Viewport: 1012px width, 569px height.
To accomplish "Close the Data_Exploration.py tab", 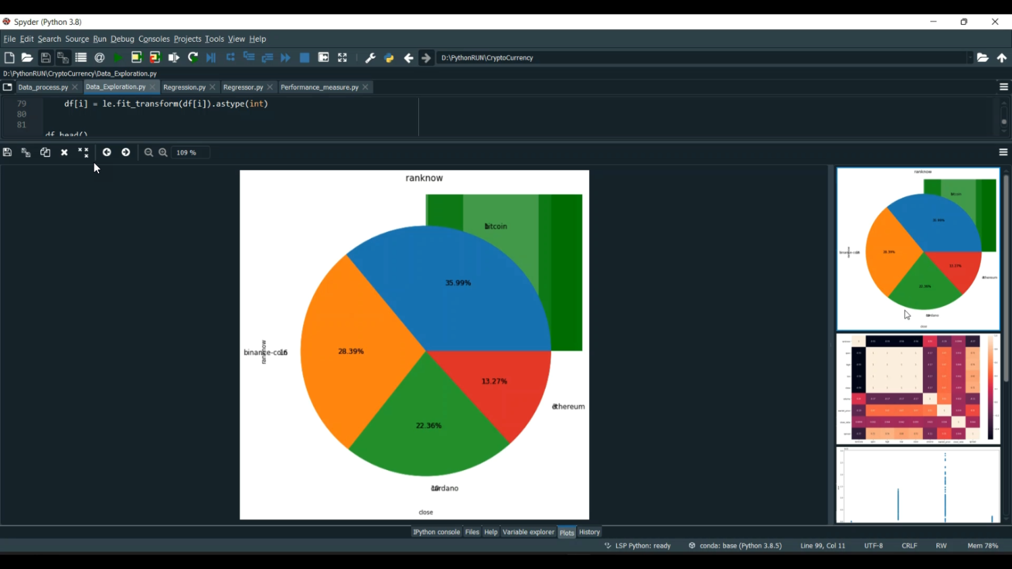I will [x=153, y=87].
